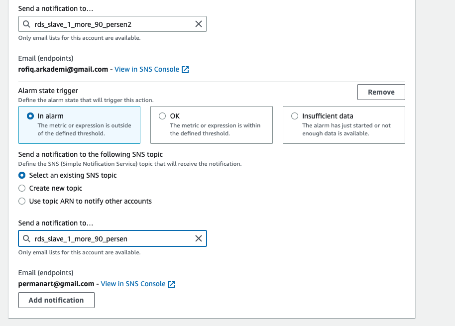Open View in SNS Console for rofiq.arkademi@gmail.com

pos(146,69)
